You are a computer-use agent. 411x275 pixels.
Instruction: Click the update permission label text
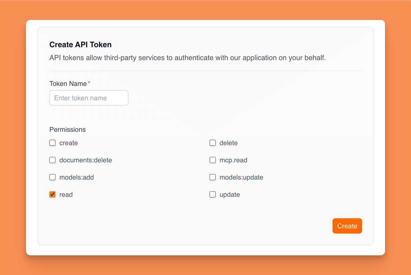point(229,194)
